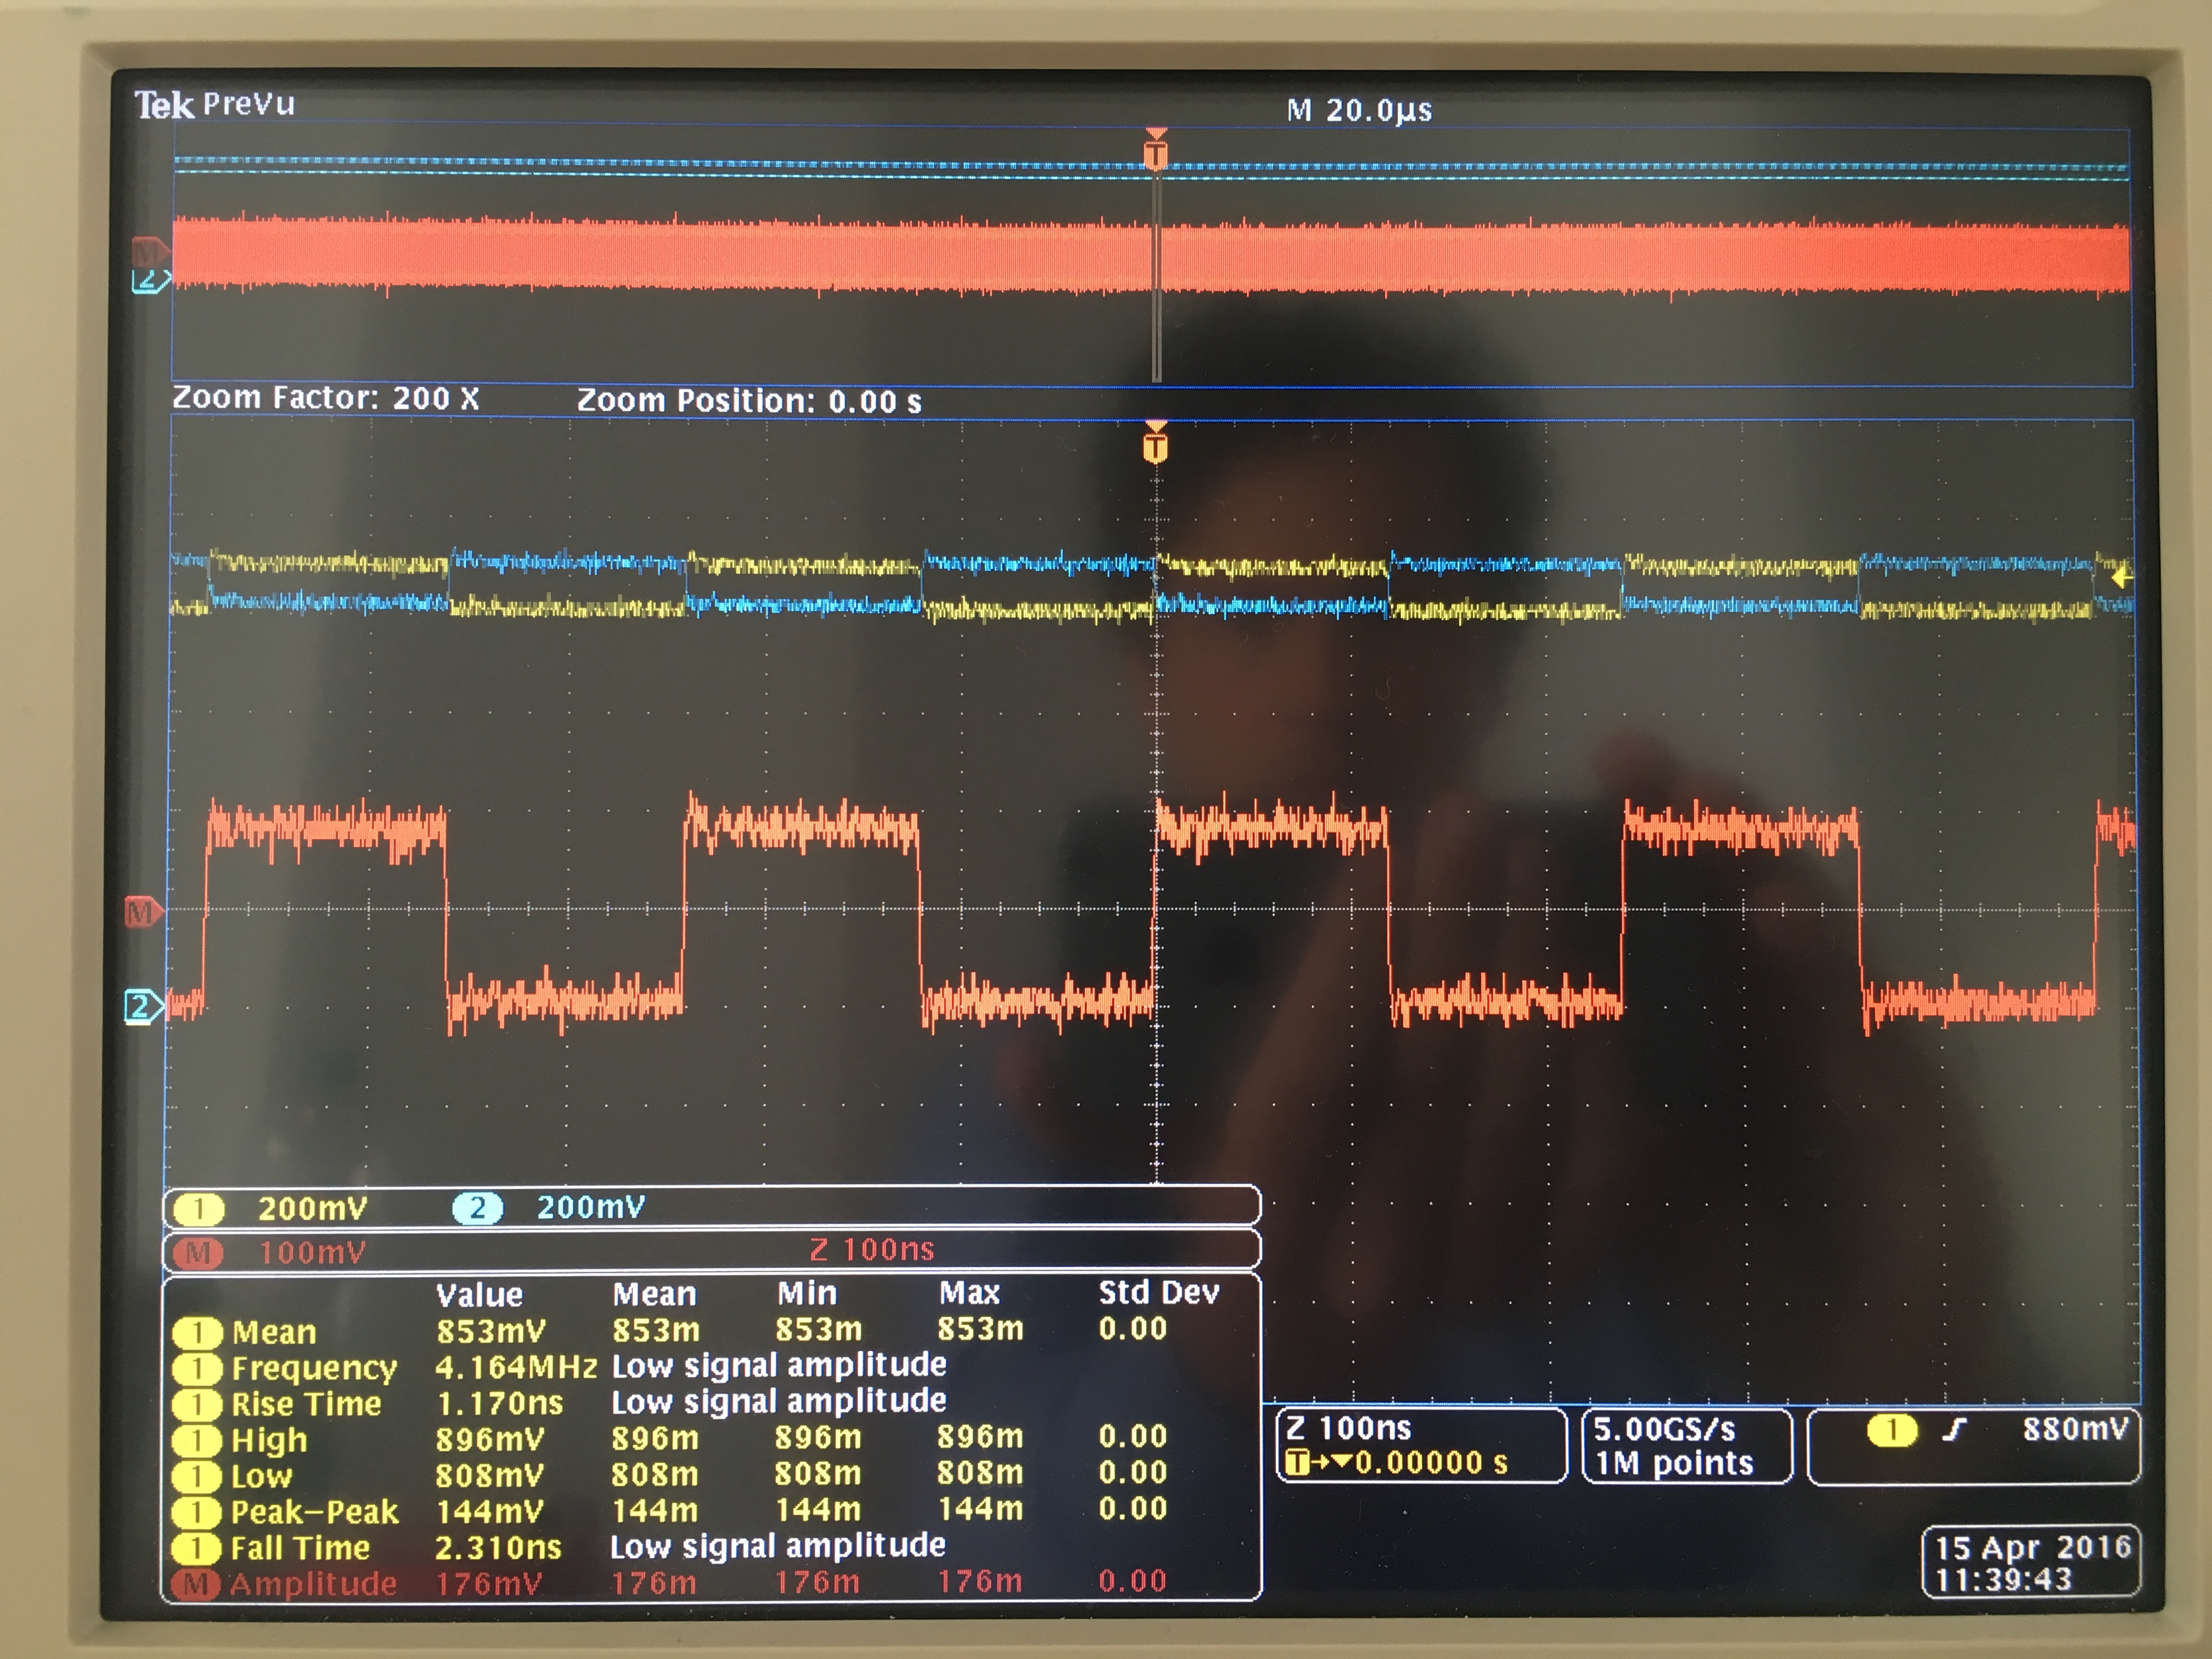Click the channel 1 badge on the Fall Time row

197,1549
